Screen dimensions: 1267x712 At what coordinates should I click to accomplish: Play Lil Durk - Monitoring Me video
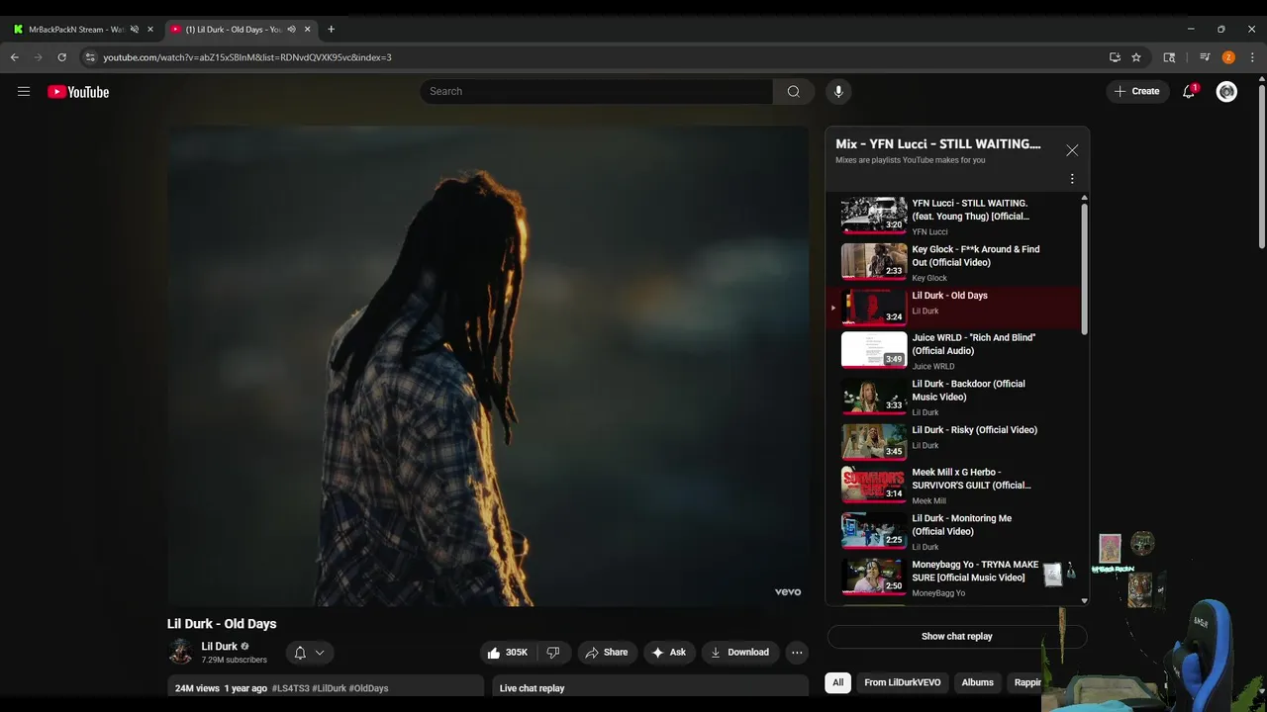[x=953, y=531]
